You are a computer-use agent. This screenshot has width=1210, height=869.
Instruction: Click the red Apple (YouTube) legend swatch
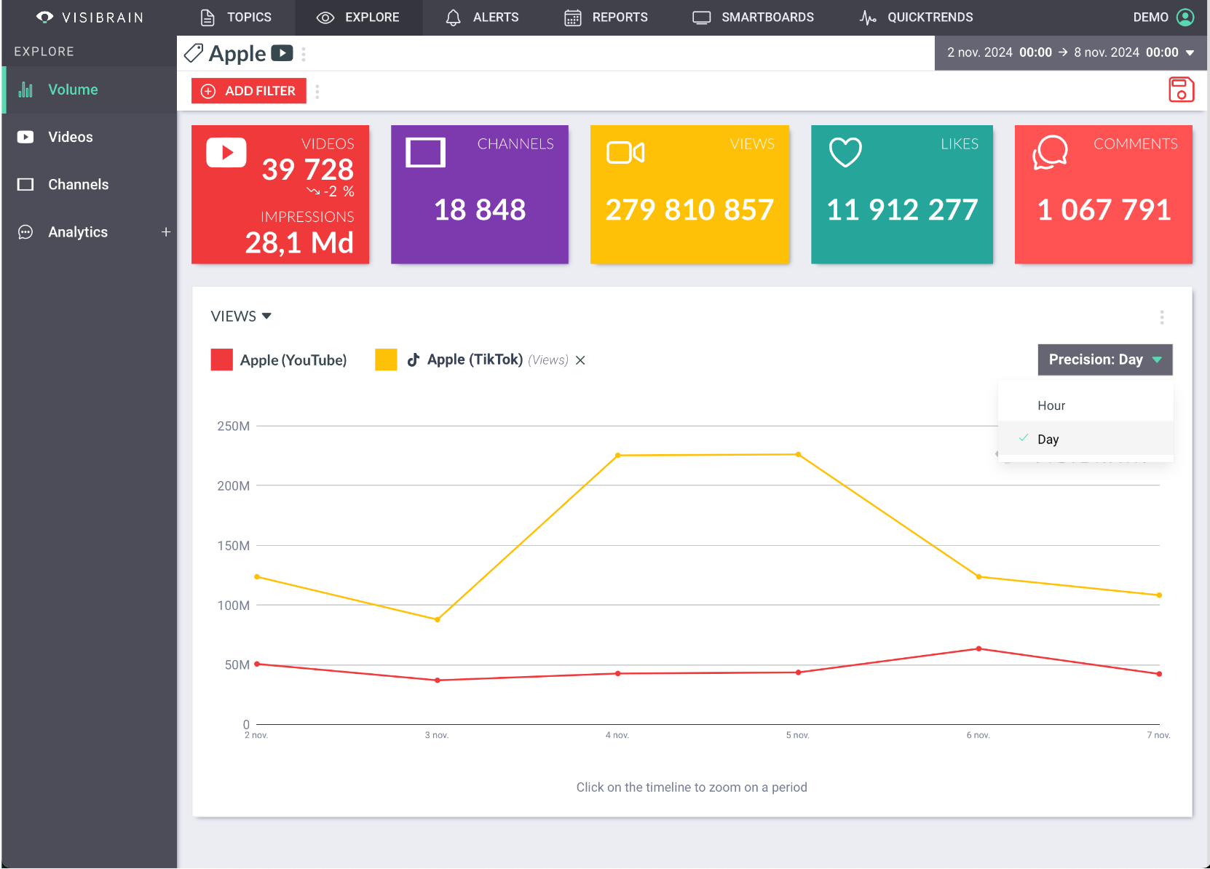pyautogui.click(x=222, y=360)
